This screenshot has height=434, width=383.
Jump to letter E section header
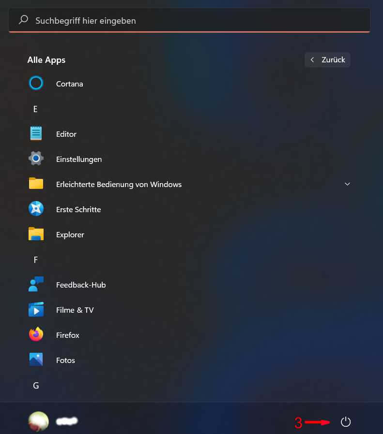35,109
